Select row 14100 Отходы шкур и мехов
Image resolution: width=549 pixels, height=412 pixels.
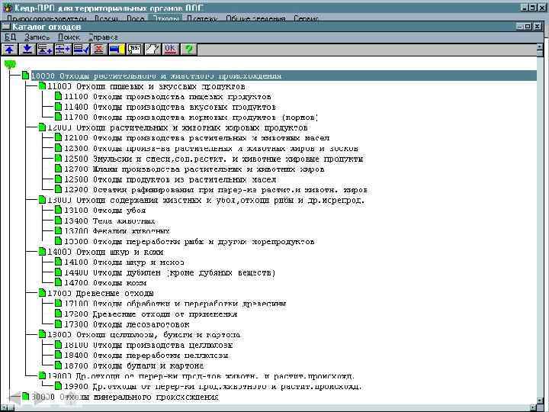pos(124,262)
